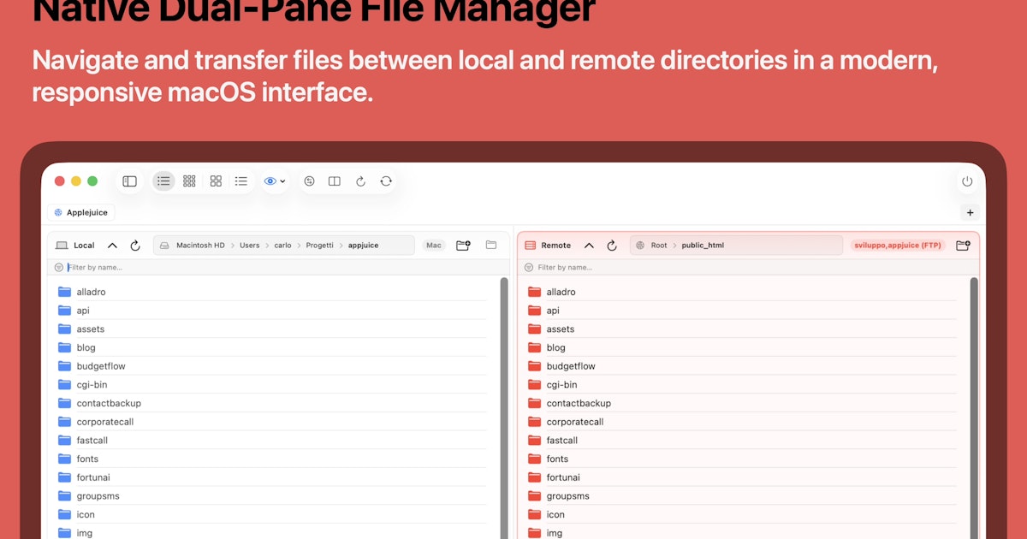Screen dimensions: 1027x539
Task: Reload the Remote pane listing
Action: pyautogui.click(x=612, y=246)
